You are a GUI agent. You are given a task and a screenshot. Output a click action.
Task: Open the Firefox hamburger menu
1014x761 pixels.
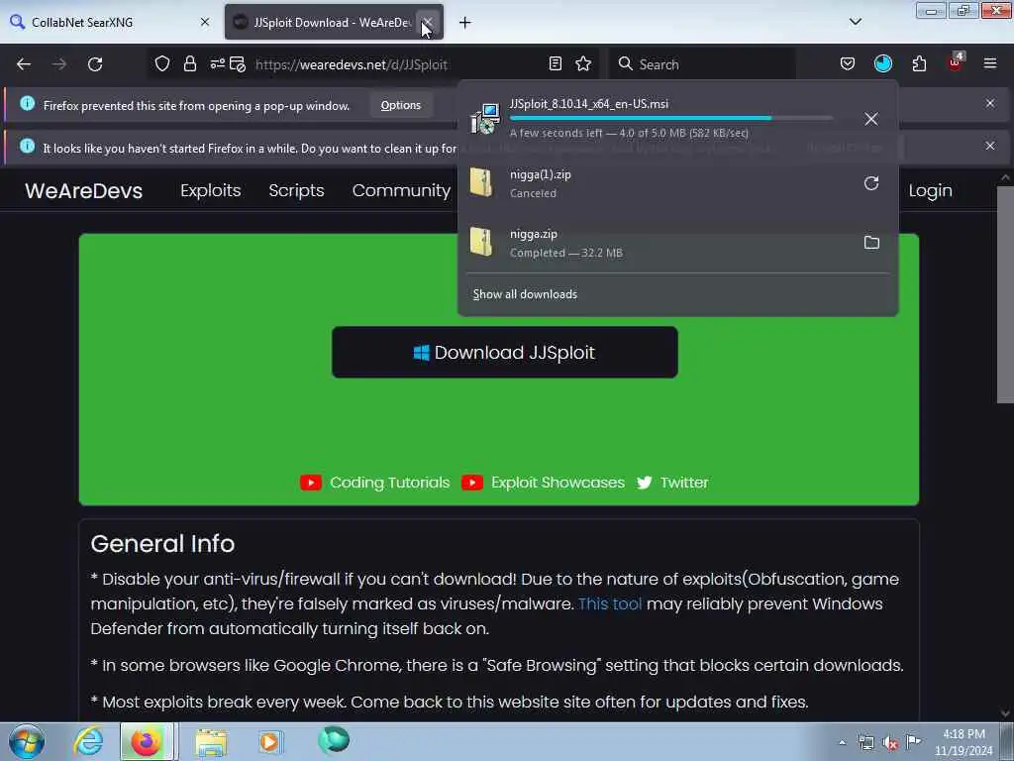tap(989, 63)
